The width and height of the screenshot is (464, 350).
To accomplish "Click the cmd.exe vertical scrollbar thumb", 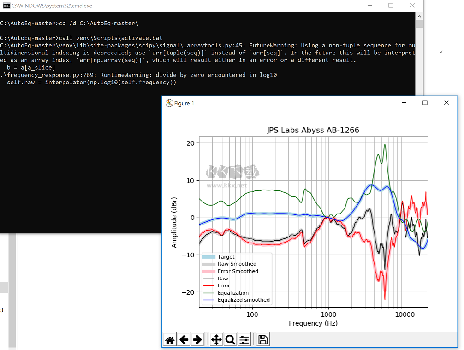I will click(x=419, y=24).
